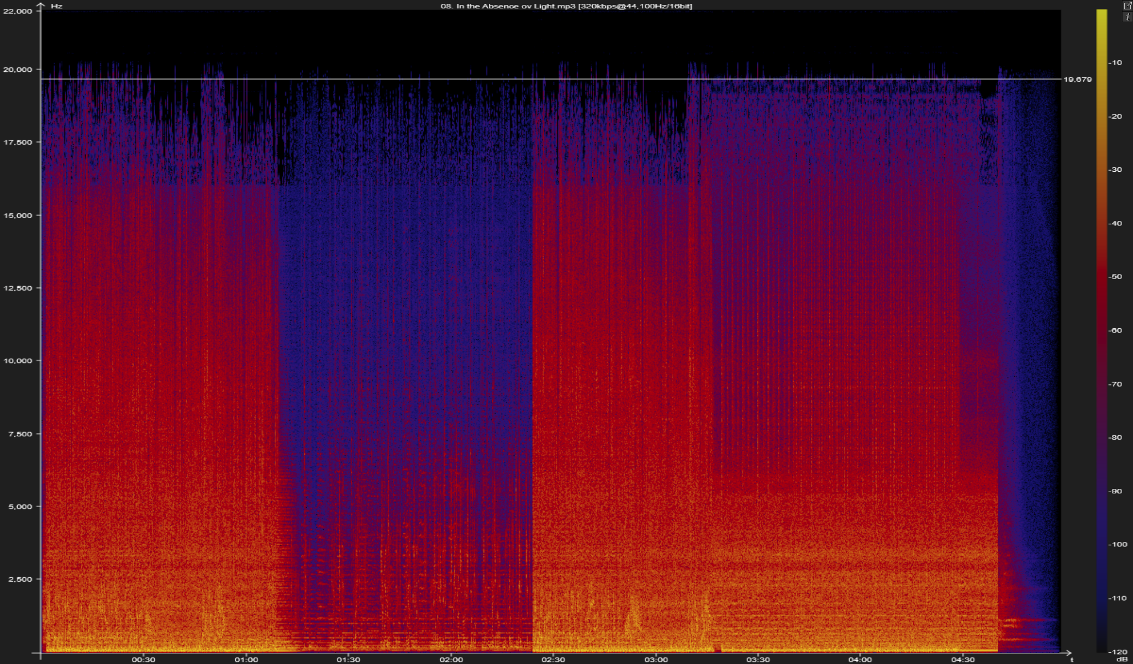The height and width of the screenshot is (664, 1133).
Task: Click the 'dB' unit label below scale
Action: pyautogui.click(x=1121, y=659)
